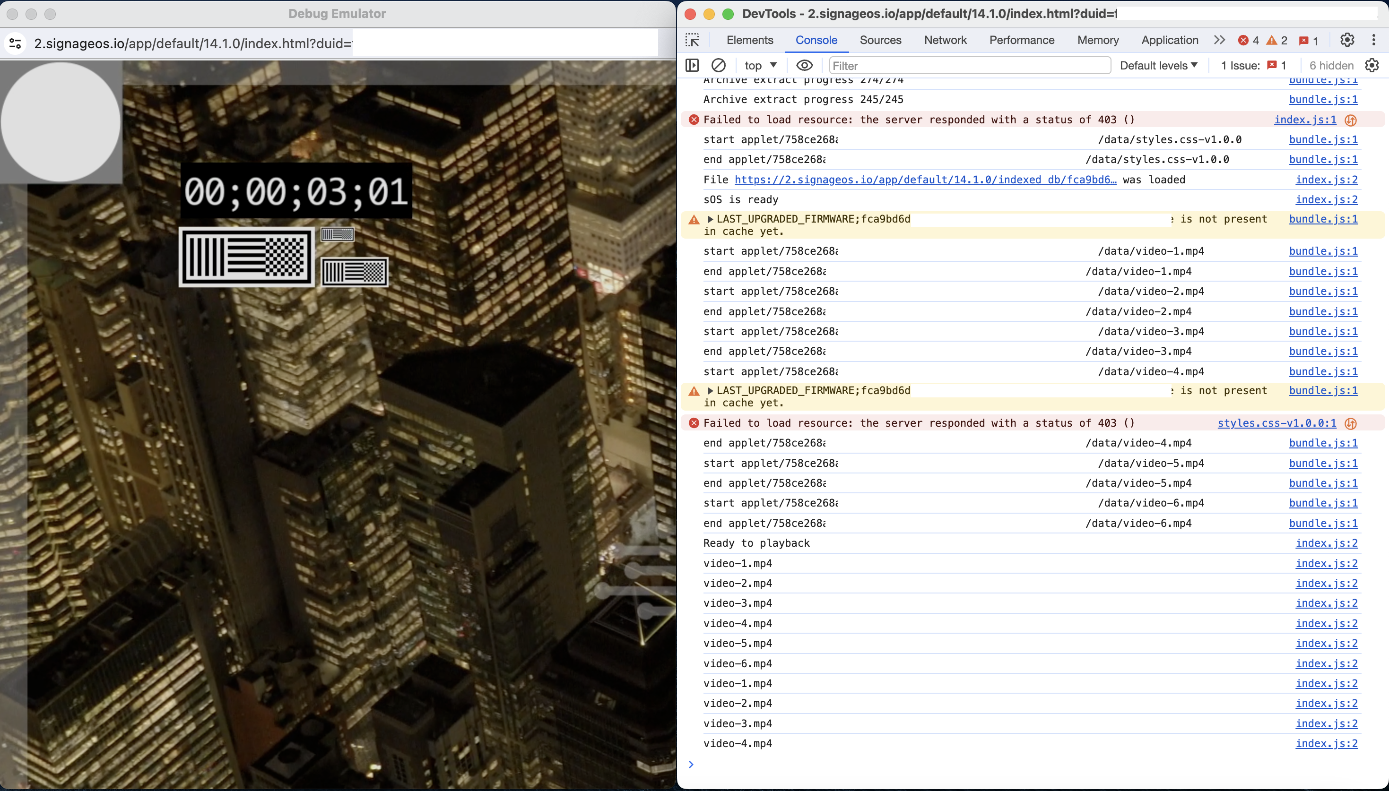This screenshot has height=791, width=1389.
Task: Clear the console
Action: [719, 65]
